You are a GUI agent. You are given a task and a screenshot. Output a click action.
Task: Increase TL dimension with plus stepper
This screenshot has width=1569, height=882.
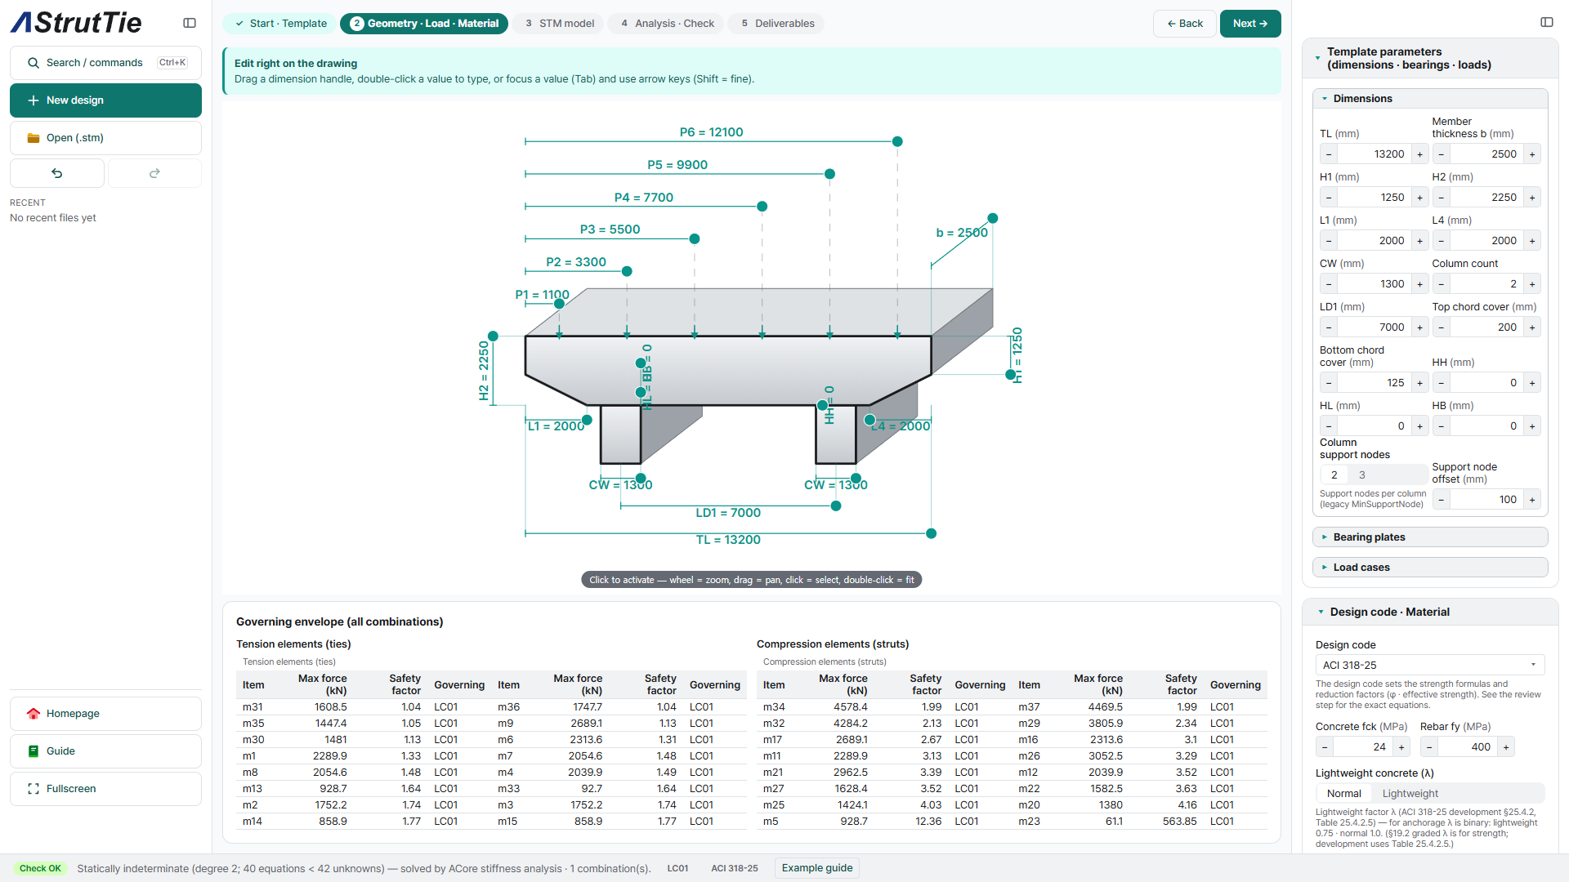pos(1419,154)
